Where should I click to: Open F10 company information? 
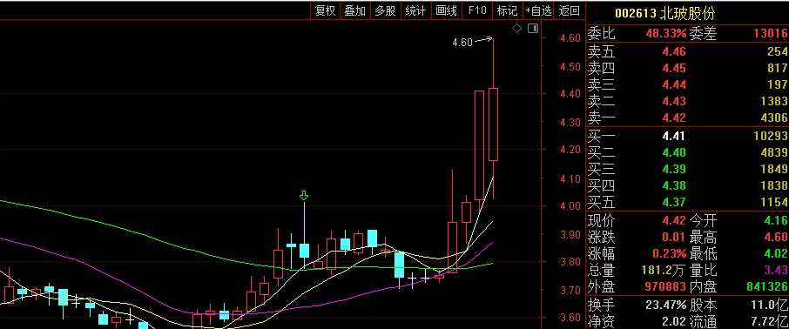(477, 10)
